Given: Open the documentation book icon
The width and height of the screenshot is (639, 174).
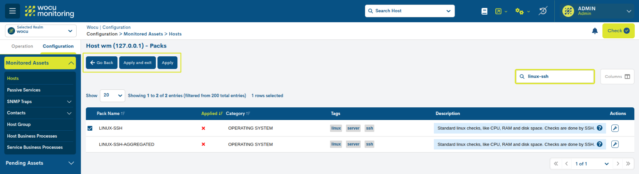Looking at the screenshot, I should [x=484, y=11].
